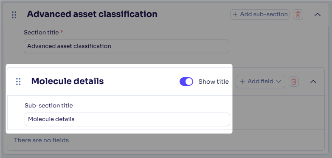Viewport: 332px width, 158px height.
Task: Focus the Section title input field
Action: (127, 46)
